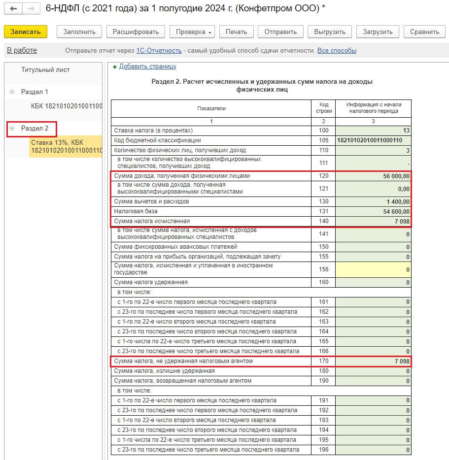Click the label 'Налоговая база'
This screenshot has height=460, width=449.
tap(136, 211)
